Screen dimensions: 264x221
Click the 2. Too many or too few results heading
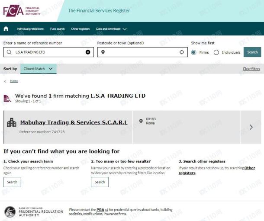[x=121, y=161]
